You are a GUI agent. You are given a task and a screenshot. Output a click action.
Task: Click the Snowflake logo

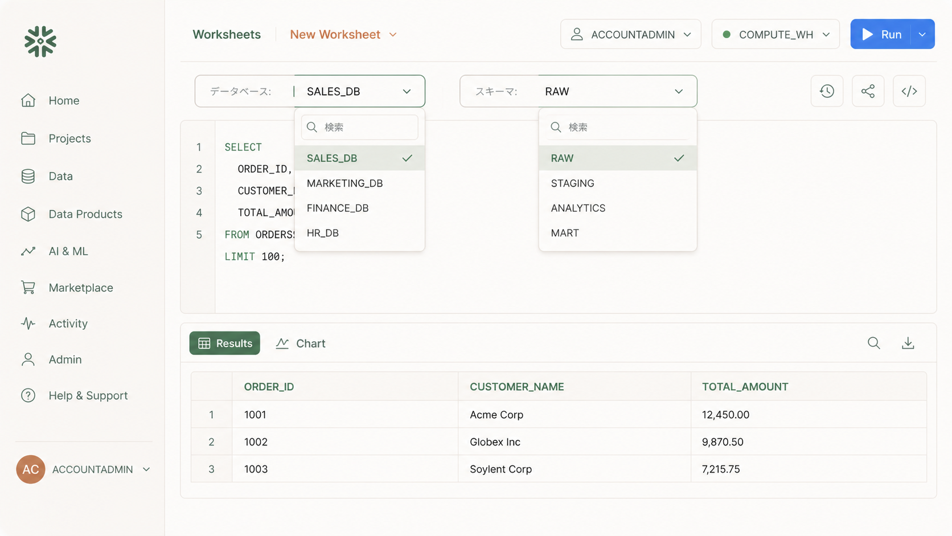click(40, 42)
